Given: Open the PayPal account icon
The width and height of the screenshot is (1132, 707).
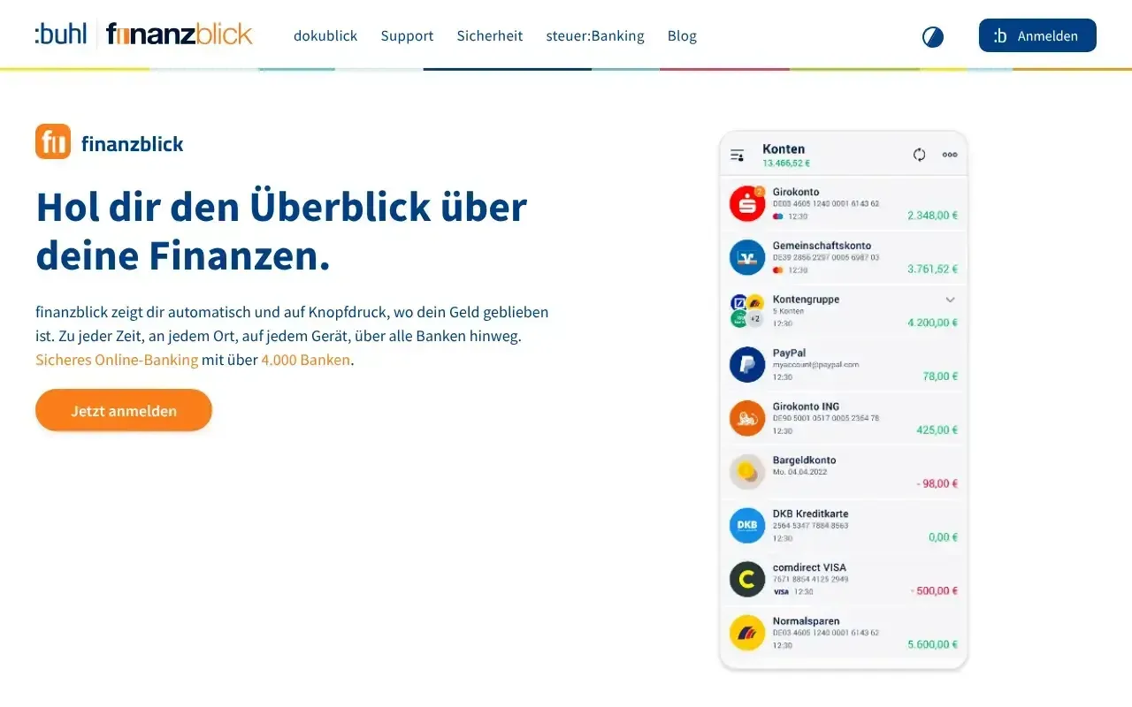Looking at the screenshot, I should [x=746, y=363].
